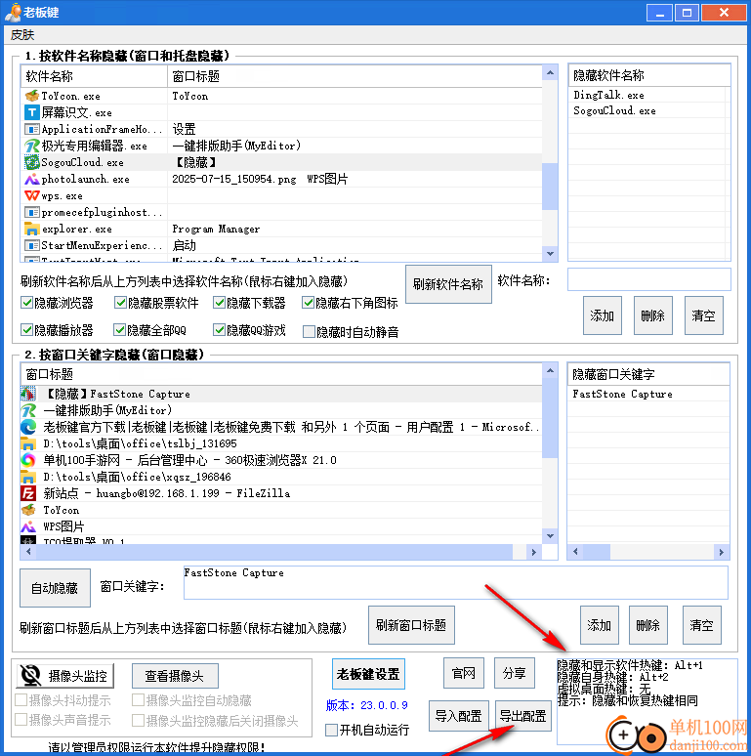Click the ToYcon.exe icon in software list

(x=32, y=96)
